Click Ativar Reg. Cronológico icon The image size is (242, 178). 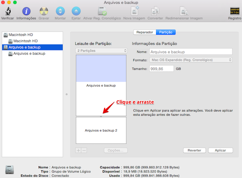[x=102, y=11]
